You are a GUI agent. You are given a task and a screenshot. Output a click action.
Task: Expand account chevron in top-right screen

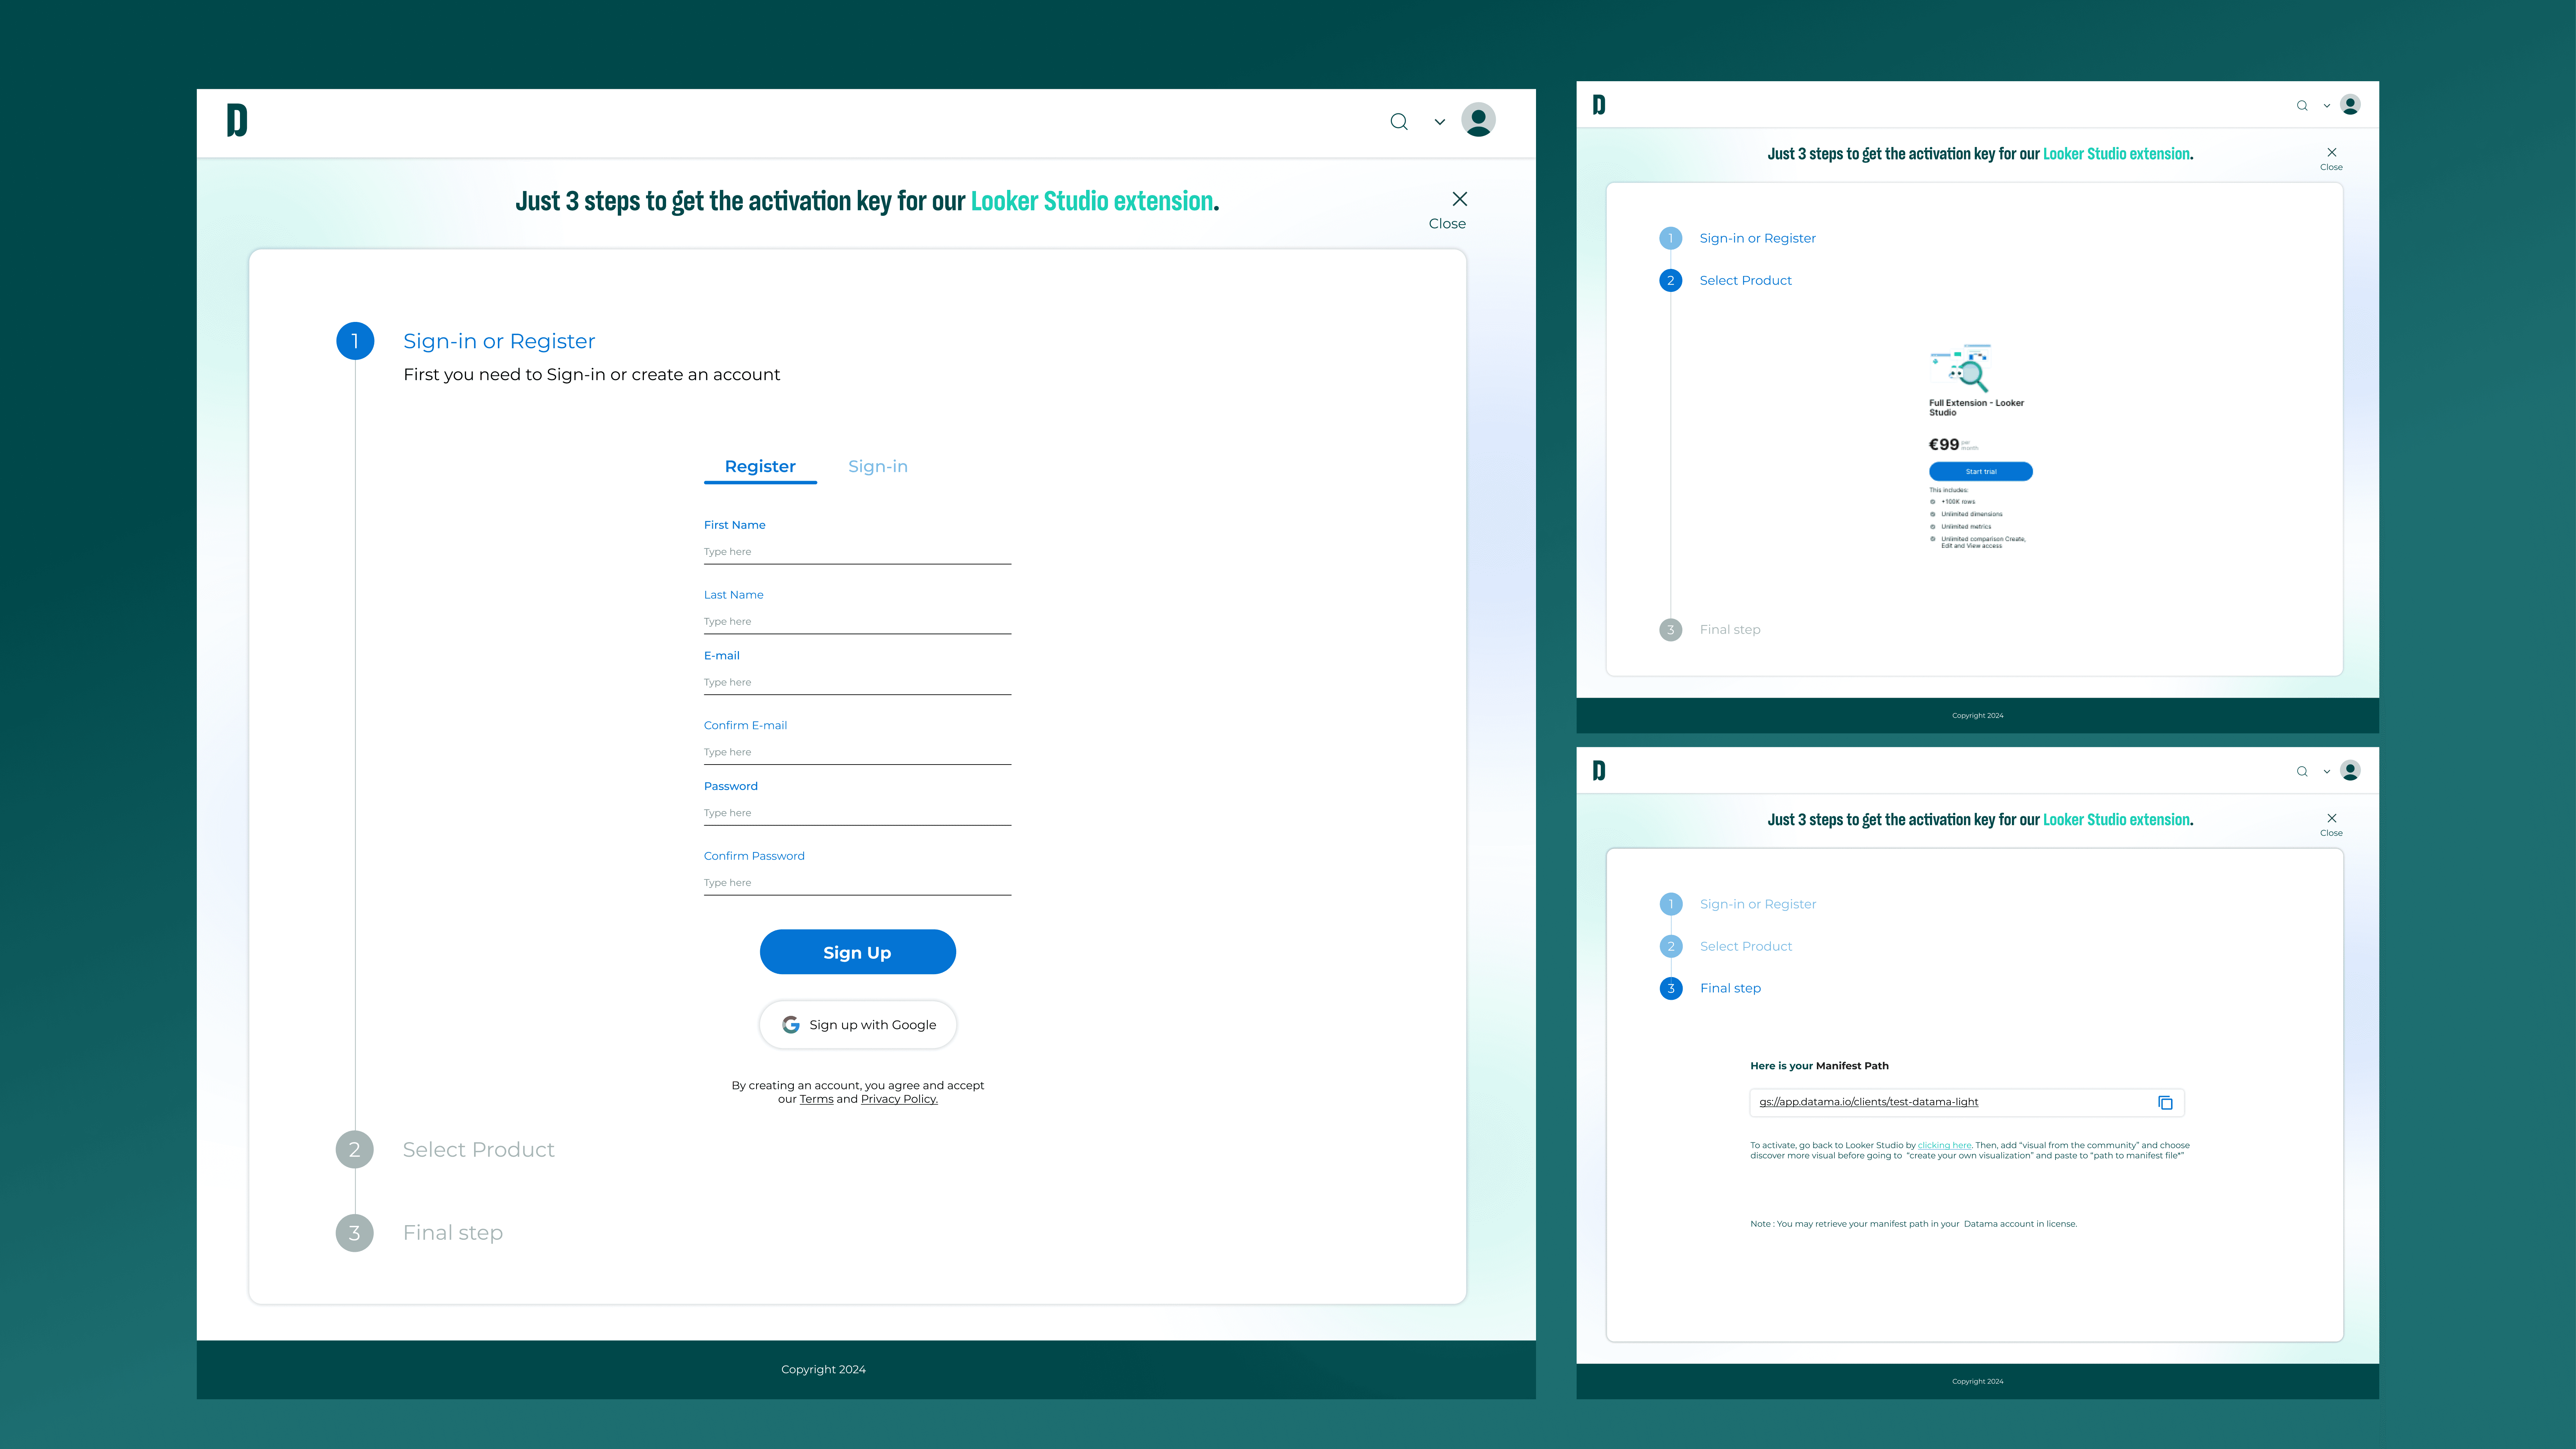click(x=2327, y=106)
